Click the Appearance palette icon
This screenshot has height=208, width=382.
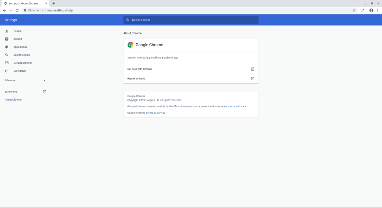7,47
